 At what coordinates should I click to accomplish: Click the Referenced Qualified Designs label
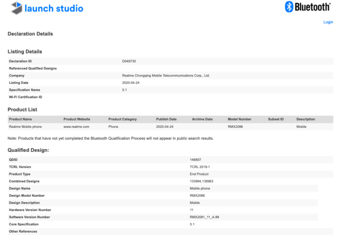[33, 68]
